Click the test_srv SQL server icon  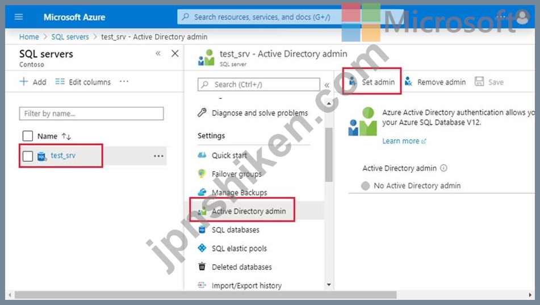[41, 156]
